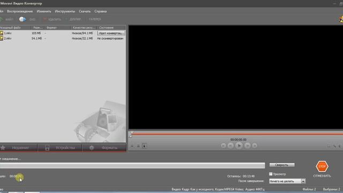The height and width of the screenshot is (193, 343).
Task: Click the 'Низкое/94.1 Мб' quality cell
Action: [x=82, y=33]
